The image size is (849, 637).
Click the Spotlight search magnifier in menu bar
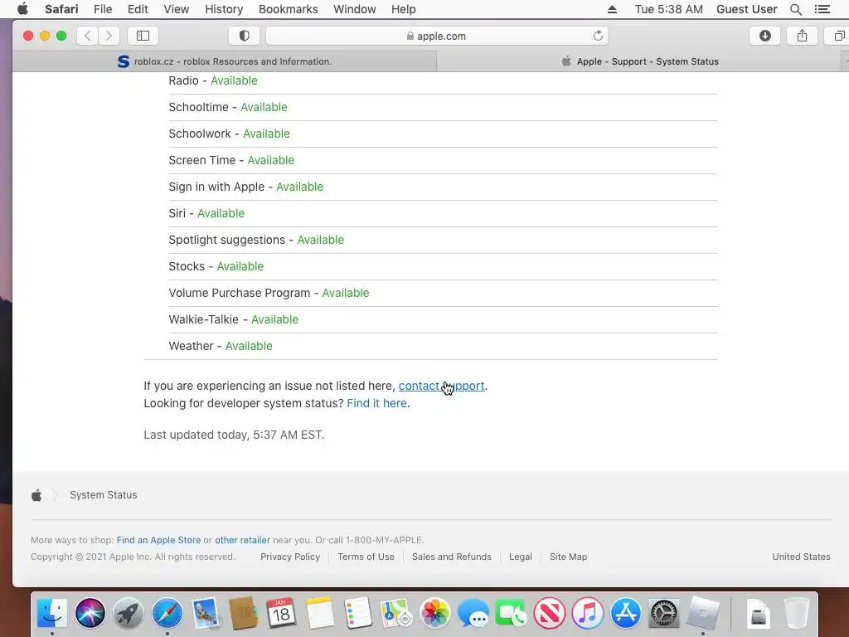(795, 9)
